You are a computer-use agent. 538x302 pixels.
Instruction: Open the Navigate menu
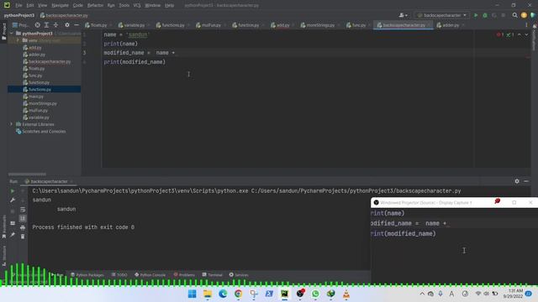coord(60,6)
